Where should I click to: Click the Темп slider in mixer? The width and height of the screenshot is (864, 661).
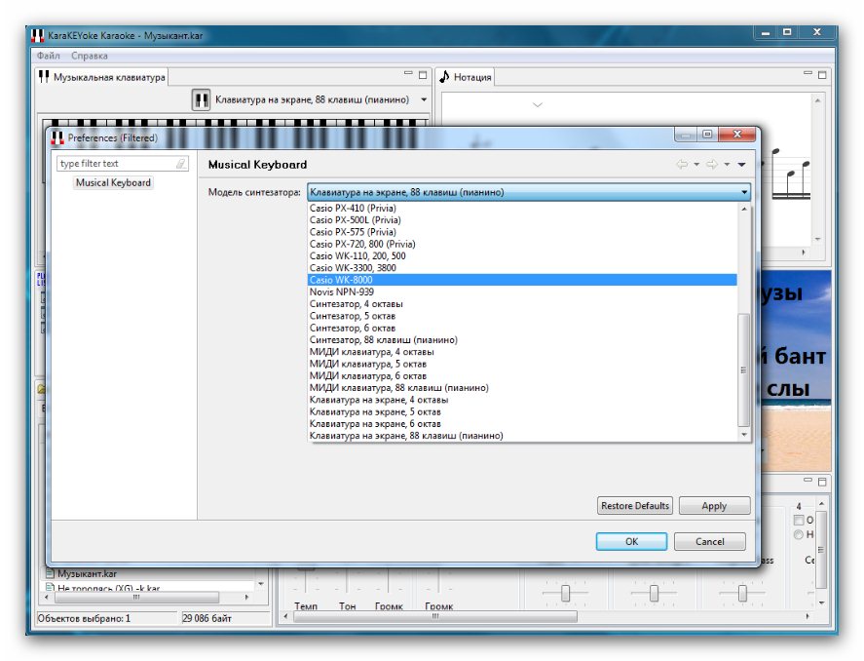pyautogui.click(x=305, y=582)
